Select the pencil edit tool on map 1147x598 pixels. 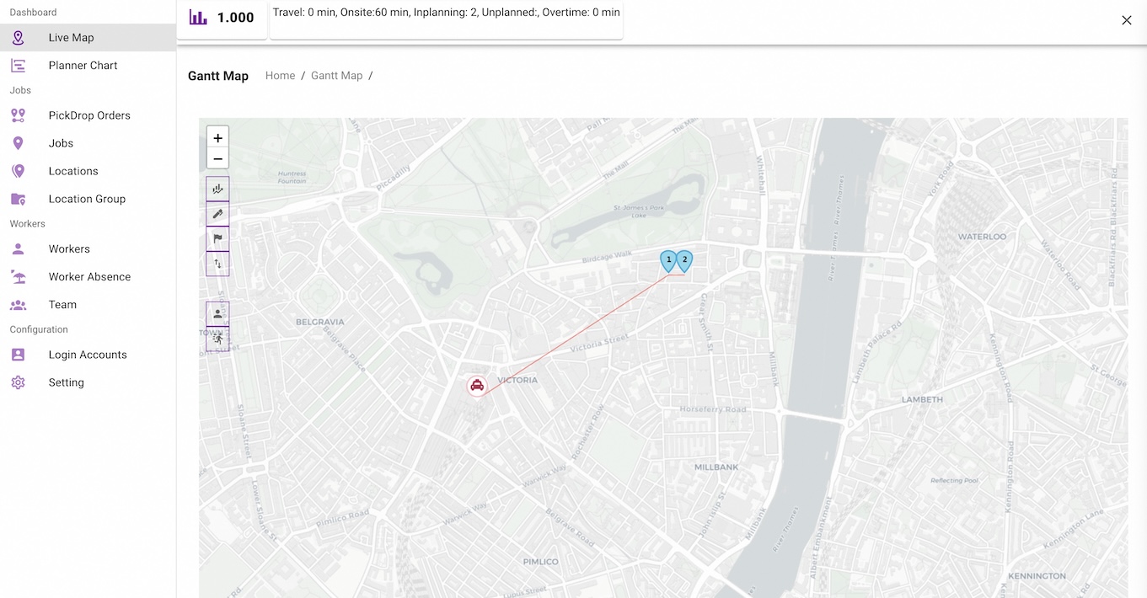pos(217,214)
